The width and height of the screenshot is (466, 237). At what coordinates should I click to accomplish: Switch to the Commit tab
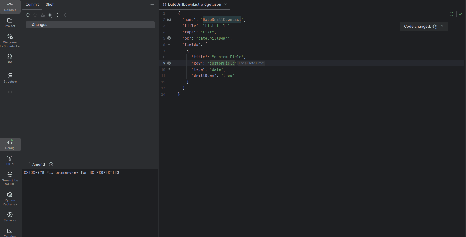point(32,4)
